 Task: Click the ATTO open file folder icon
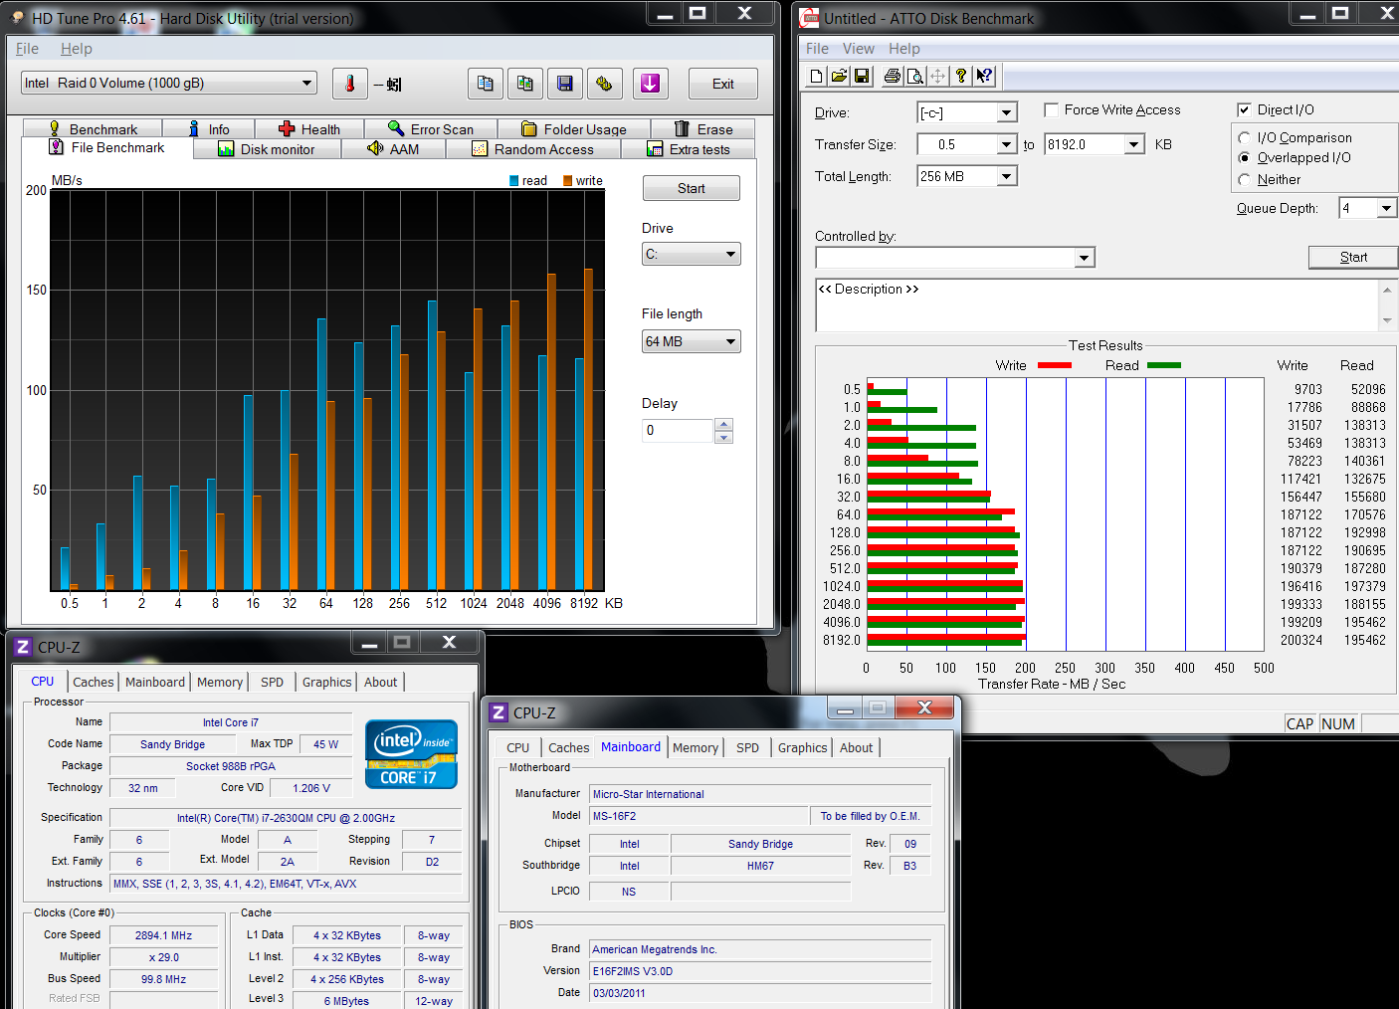coord(839,76)
